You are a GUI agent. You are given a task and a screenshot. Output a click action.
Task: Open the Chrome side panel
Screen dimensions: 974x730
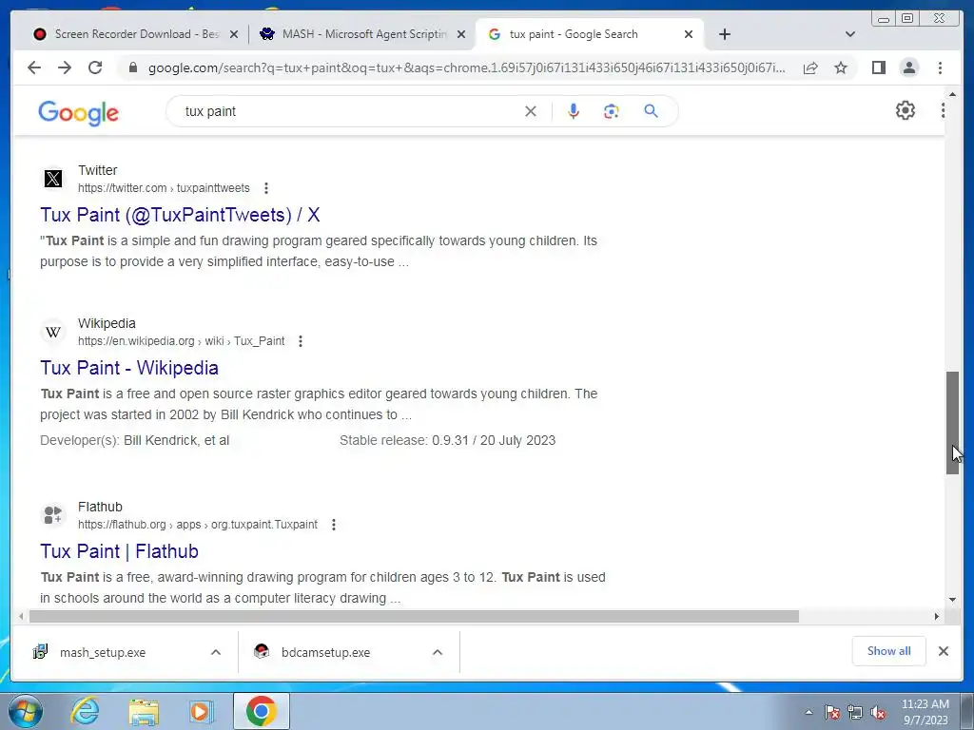click(x=878, y=67)
